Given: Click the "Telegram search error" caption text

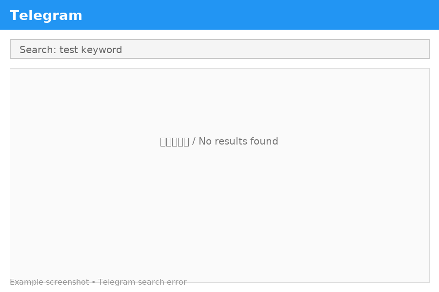Looking at the screenshot, I should tap(142, 282).
